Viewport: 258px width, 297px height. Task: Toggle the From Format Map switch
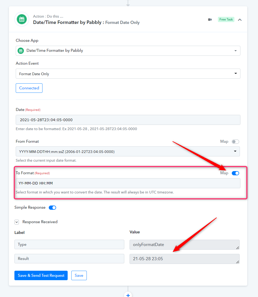[235, 142]
